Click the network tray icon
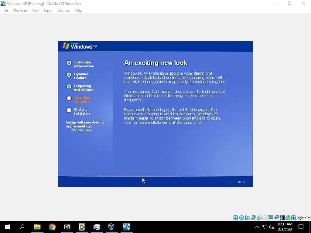Viewport: 311px width, 233px height. click(265, 227)
